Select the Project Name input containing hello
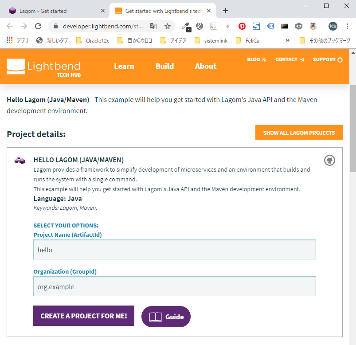Image resolution: width=356 pixels, height=345 pixels. coord(174,250)
